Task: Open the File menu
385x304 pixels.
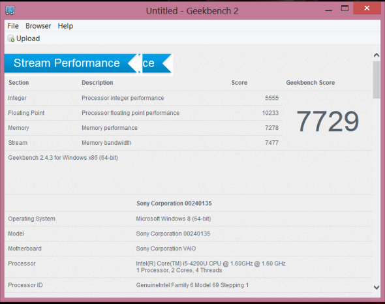Action: [x=13, y=26]
